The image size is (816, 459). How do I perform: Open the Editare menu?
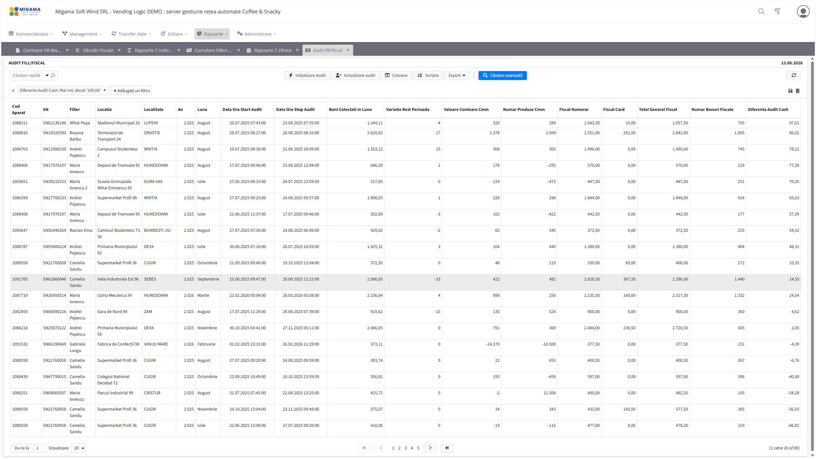click(174, 34)
